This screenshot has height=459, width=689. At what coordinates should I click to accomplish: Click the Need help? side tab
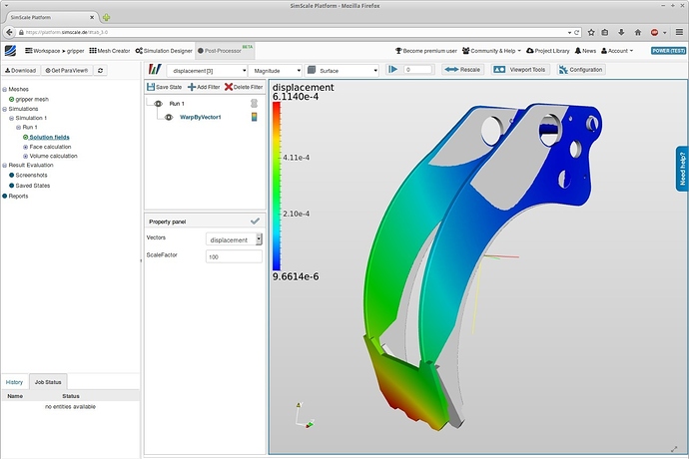tap(682, 169)
